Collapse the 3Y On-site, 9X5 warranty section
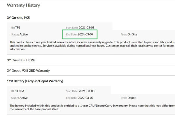Image resolution: width=175 pixels, height=121 pixels. (18, 18)
